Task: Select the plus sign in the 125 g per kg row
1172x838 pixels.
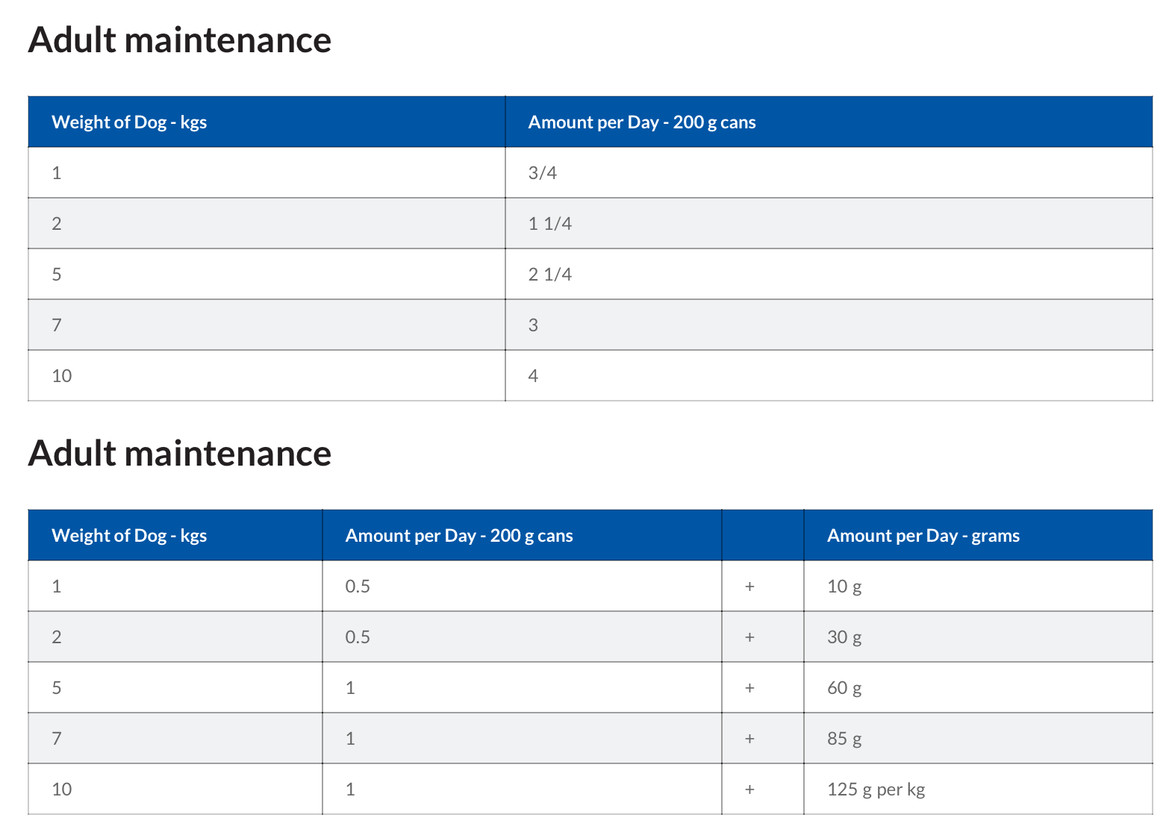Action: [750, 789]
